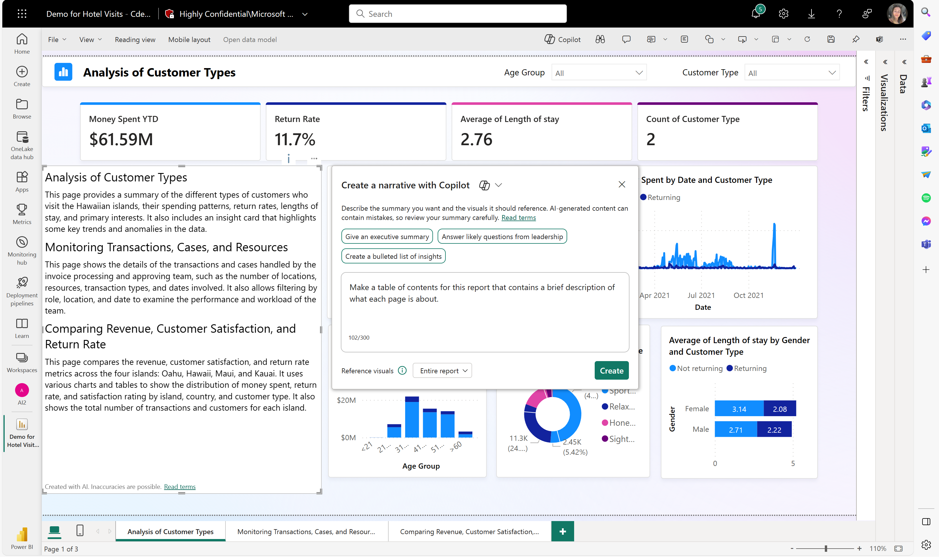Click the save report icon
939x557 pixels.
tap(831, 39)
